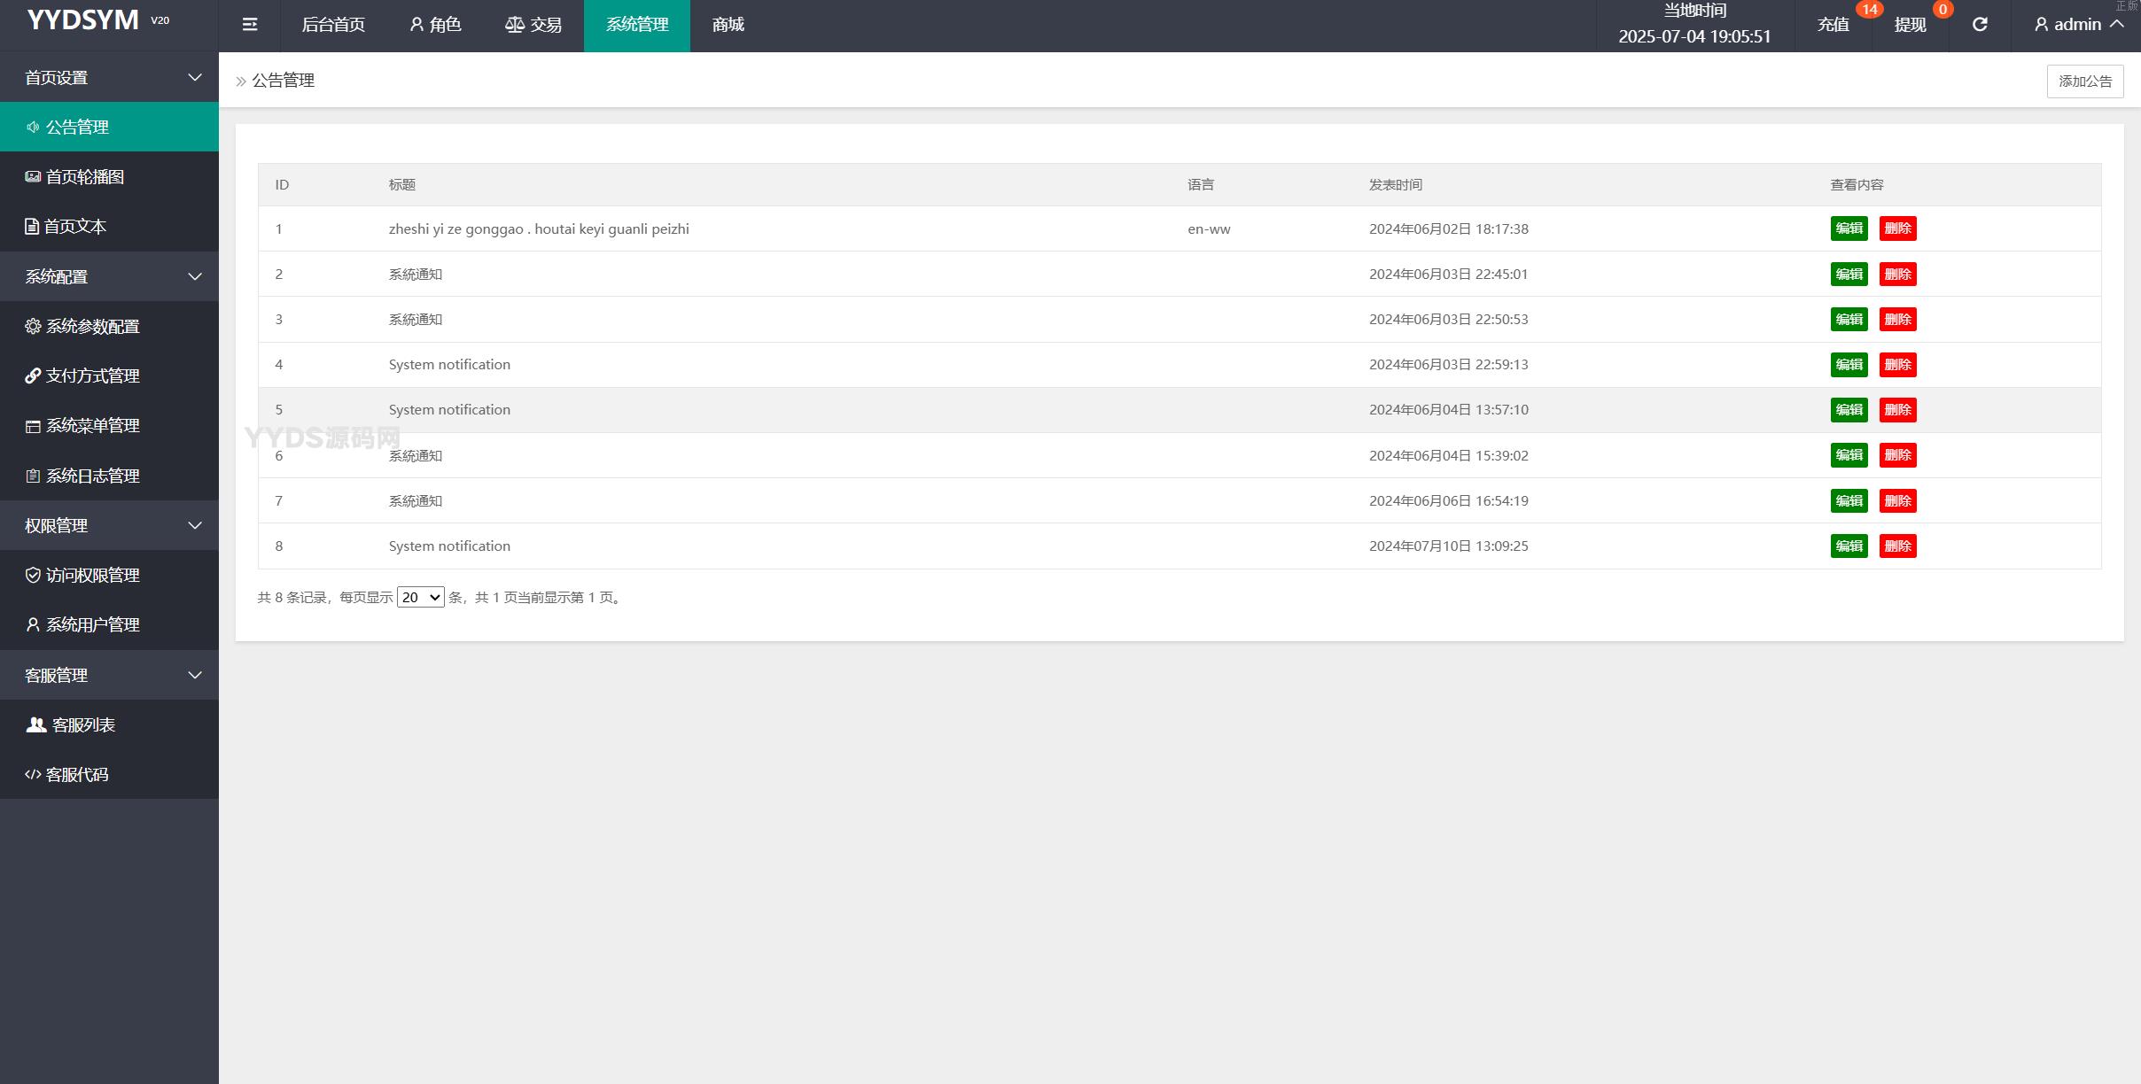
Task: Click the refresh icon in top bar
Action: coord(1979,25)
